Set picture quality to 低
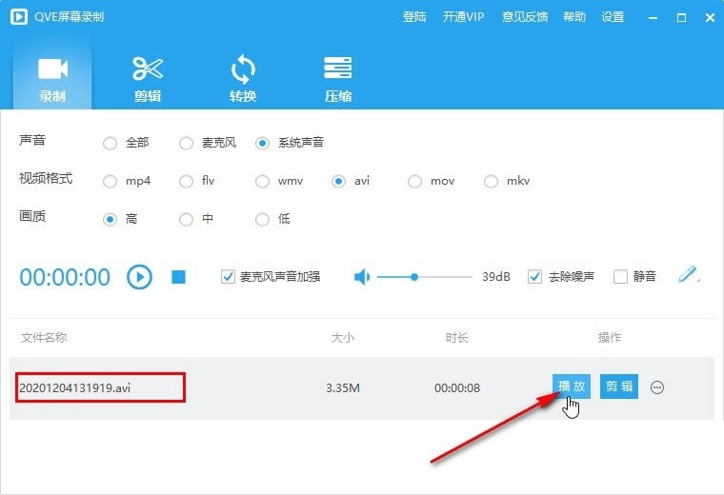The width and height of the screenshot is (724, 495). [x=262, y=219]
